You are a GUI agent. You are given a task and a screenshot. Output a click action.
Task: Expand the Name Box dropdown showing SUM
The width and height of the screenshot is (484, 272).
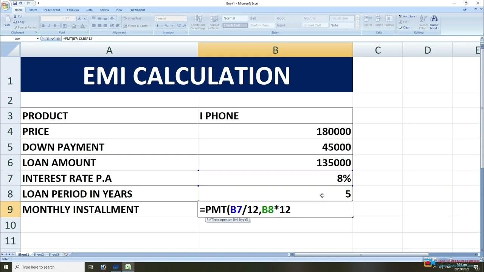tap(37, 39)
